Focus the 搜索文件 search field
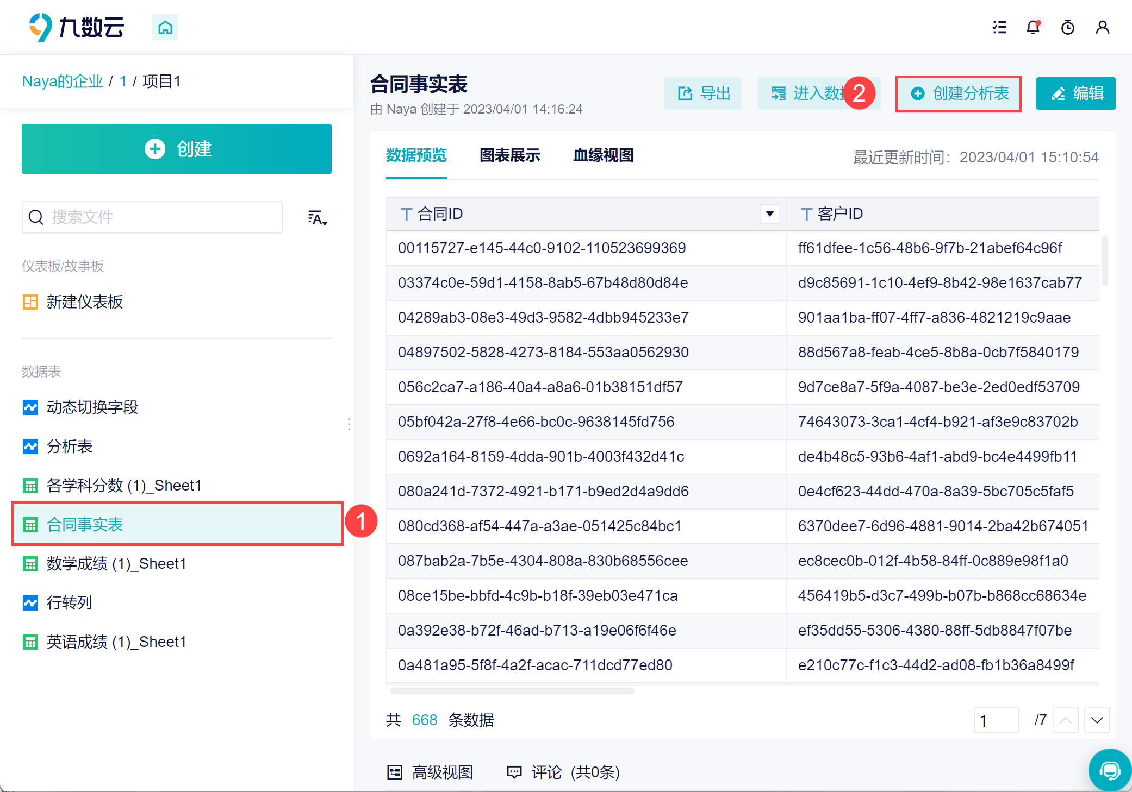Image resolution: width=1132 pixels, height=792 pixels. pyautogui.click(x=152, y=217)
